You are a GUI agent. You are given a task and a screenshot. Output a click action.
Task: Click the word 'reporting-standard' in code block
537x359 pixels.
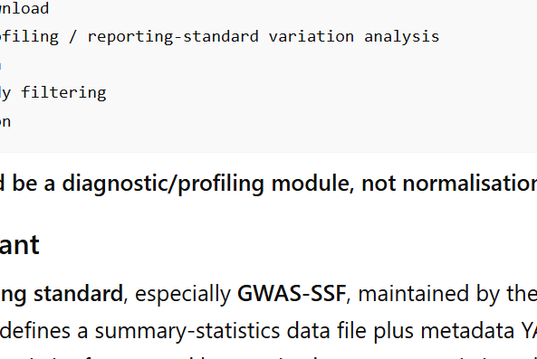tap(173, 37)
